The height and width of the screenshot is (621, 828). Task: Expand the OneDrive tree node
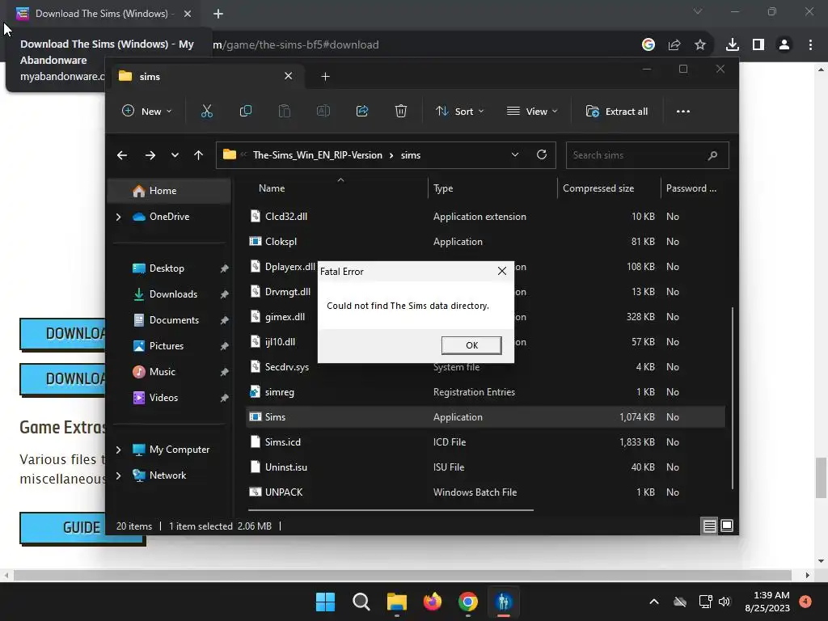click(x=118, y=217)
